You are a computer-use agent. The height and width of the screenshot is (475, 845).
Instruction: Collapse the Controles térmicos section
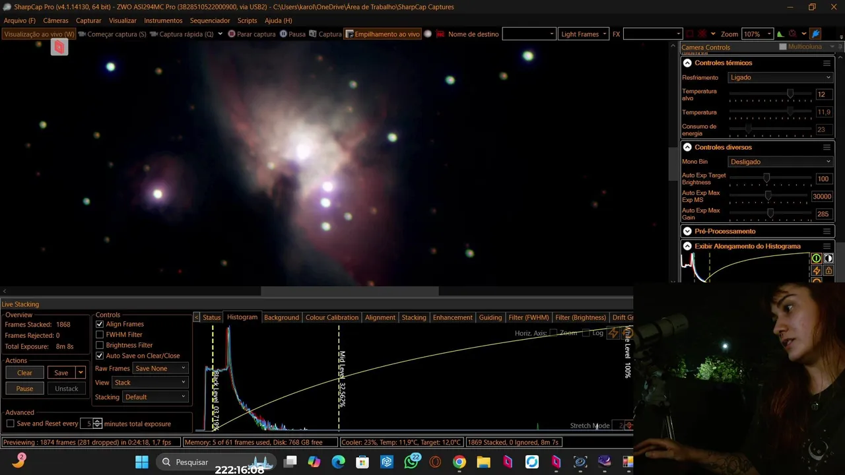[x=687, y=63]
